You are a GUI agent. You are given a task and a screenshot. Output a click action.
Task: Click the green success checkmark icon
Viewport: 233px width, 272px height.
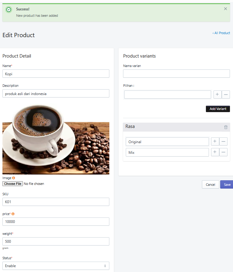[9, 10]
